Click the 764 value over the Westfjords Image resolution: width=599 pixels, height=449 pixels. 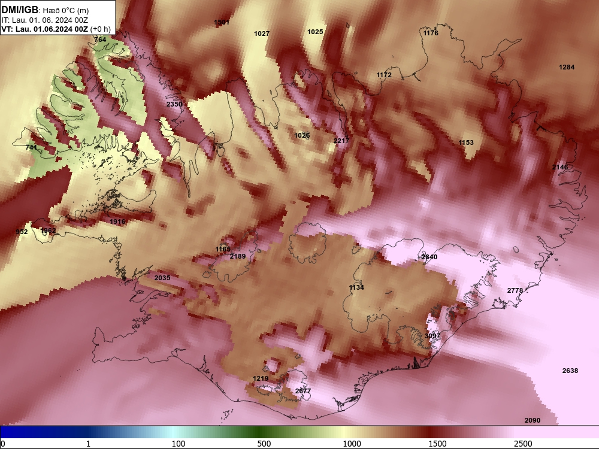tap(100, 40)
